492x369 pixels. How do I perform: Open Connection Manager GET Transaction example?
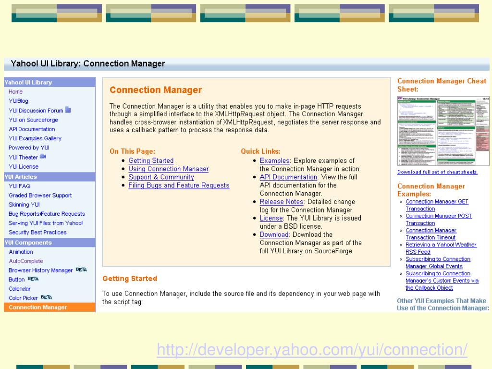tap(437, 205)
